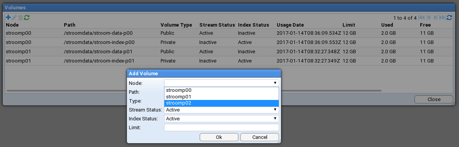Go to last page of volumes
Image resolution: width=459 pixels, height=147 pixels.
click(x=442, y=17)
